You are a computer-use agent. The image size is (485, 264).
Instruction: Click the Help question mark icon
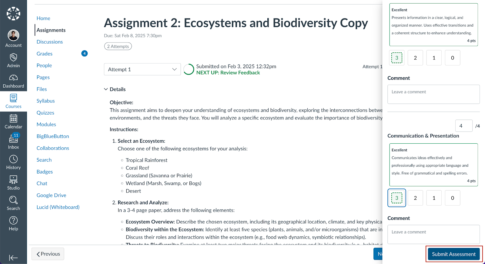13,220
